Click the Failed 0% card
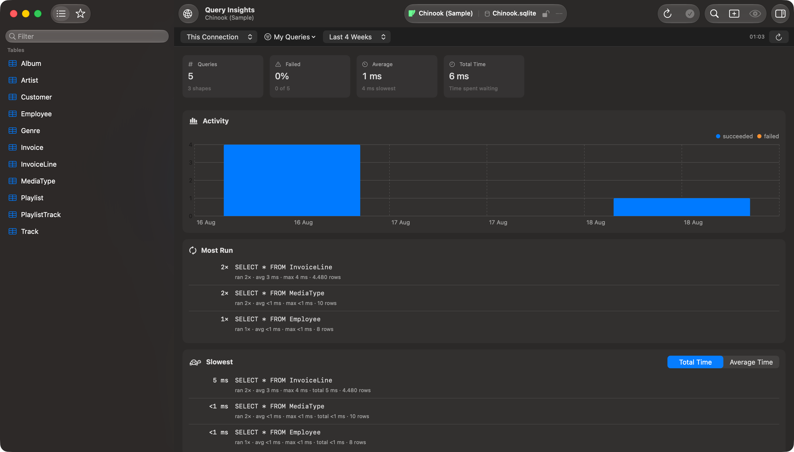794x452 pixels. [310, 76]
